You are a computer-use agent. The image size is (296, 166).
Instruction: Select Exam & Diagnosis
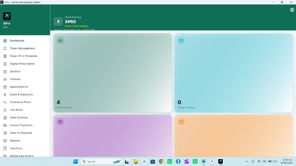click(25, 95)
